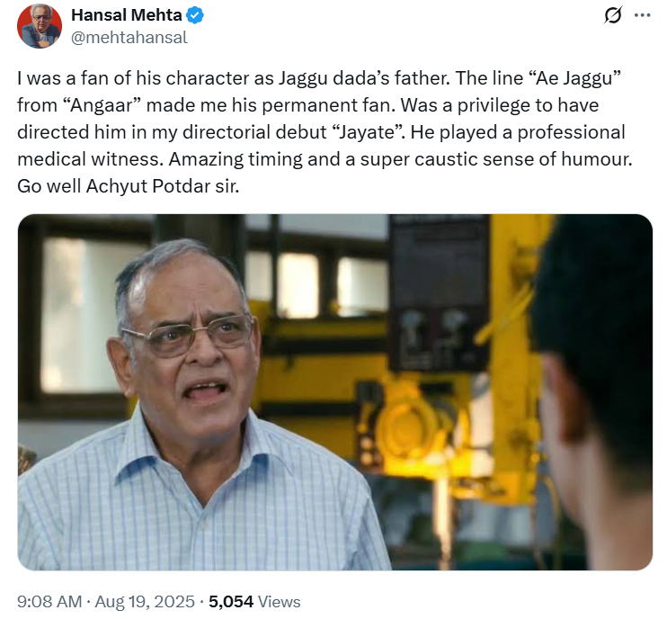Click the Aug 19, 2025 date

[145, 601]
